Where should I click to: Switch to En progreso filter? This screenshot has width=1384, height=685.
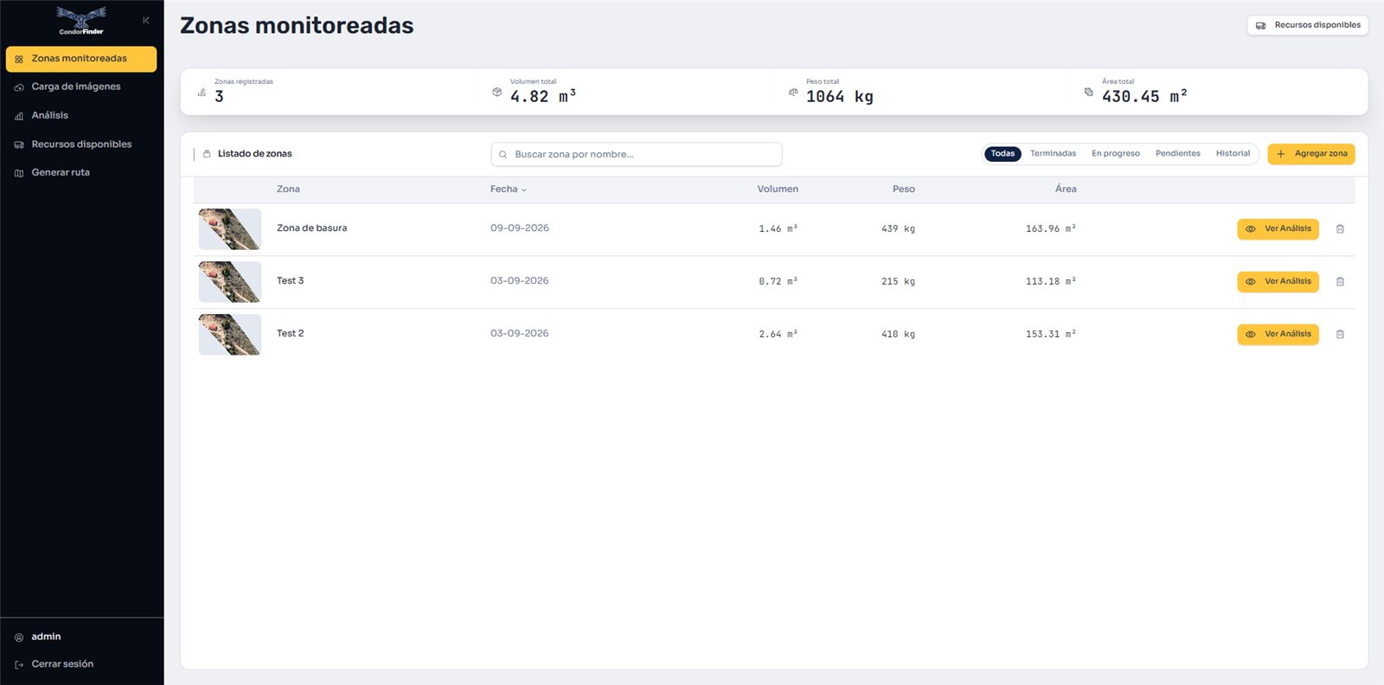pos(1116,154)
